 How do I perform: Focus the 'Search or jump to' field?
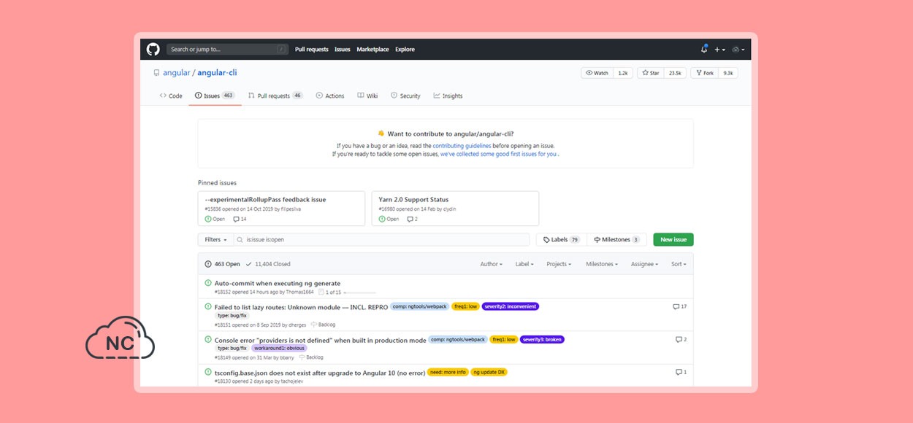(x=226, y=50)
